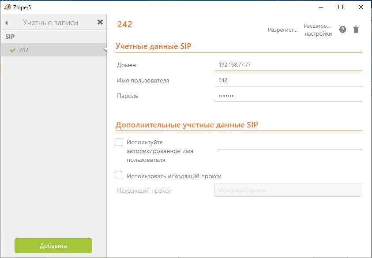Screen dimensions: 372x258
Task: Toggle Использовать исходящий прокси checkbox
Action: [x=119, y=176]
